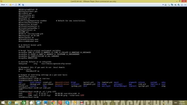
Task: Open the Player menu dropdown
Action: (x=4, y=5)
